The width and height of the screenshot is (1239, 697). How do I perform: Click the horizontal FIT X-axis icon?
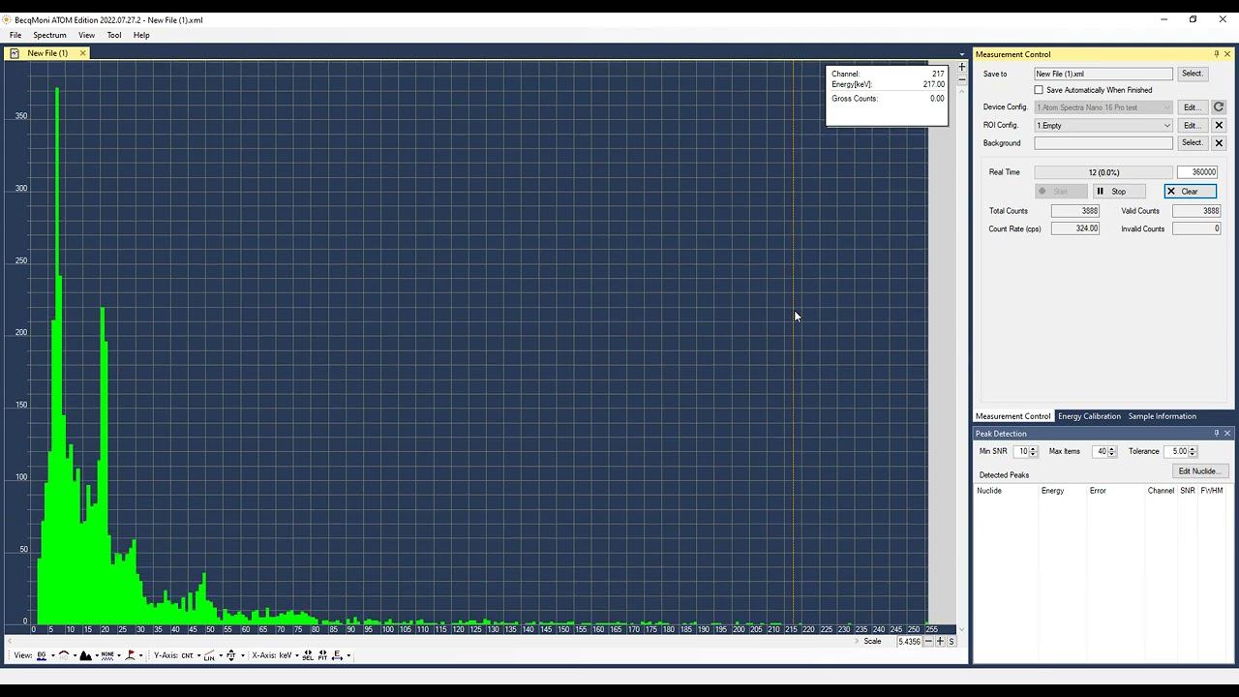click(x=322, y=655)
